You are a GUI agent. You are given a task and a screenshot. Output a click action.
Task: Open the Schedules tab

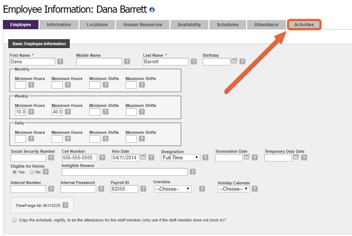click(228, 24)
